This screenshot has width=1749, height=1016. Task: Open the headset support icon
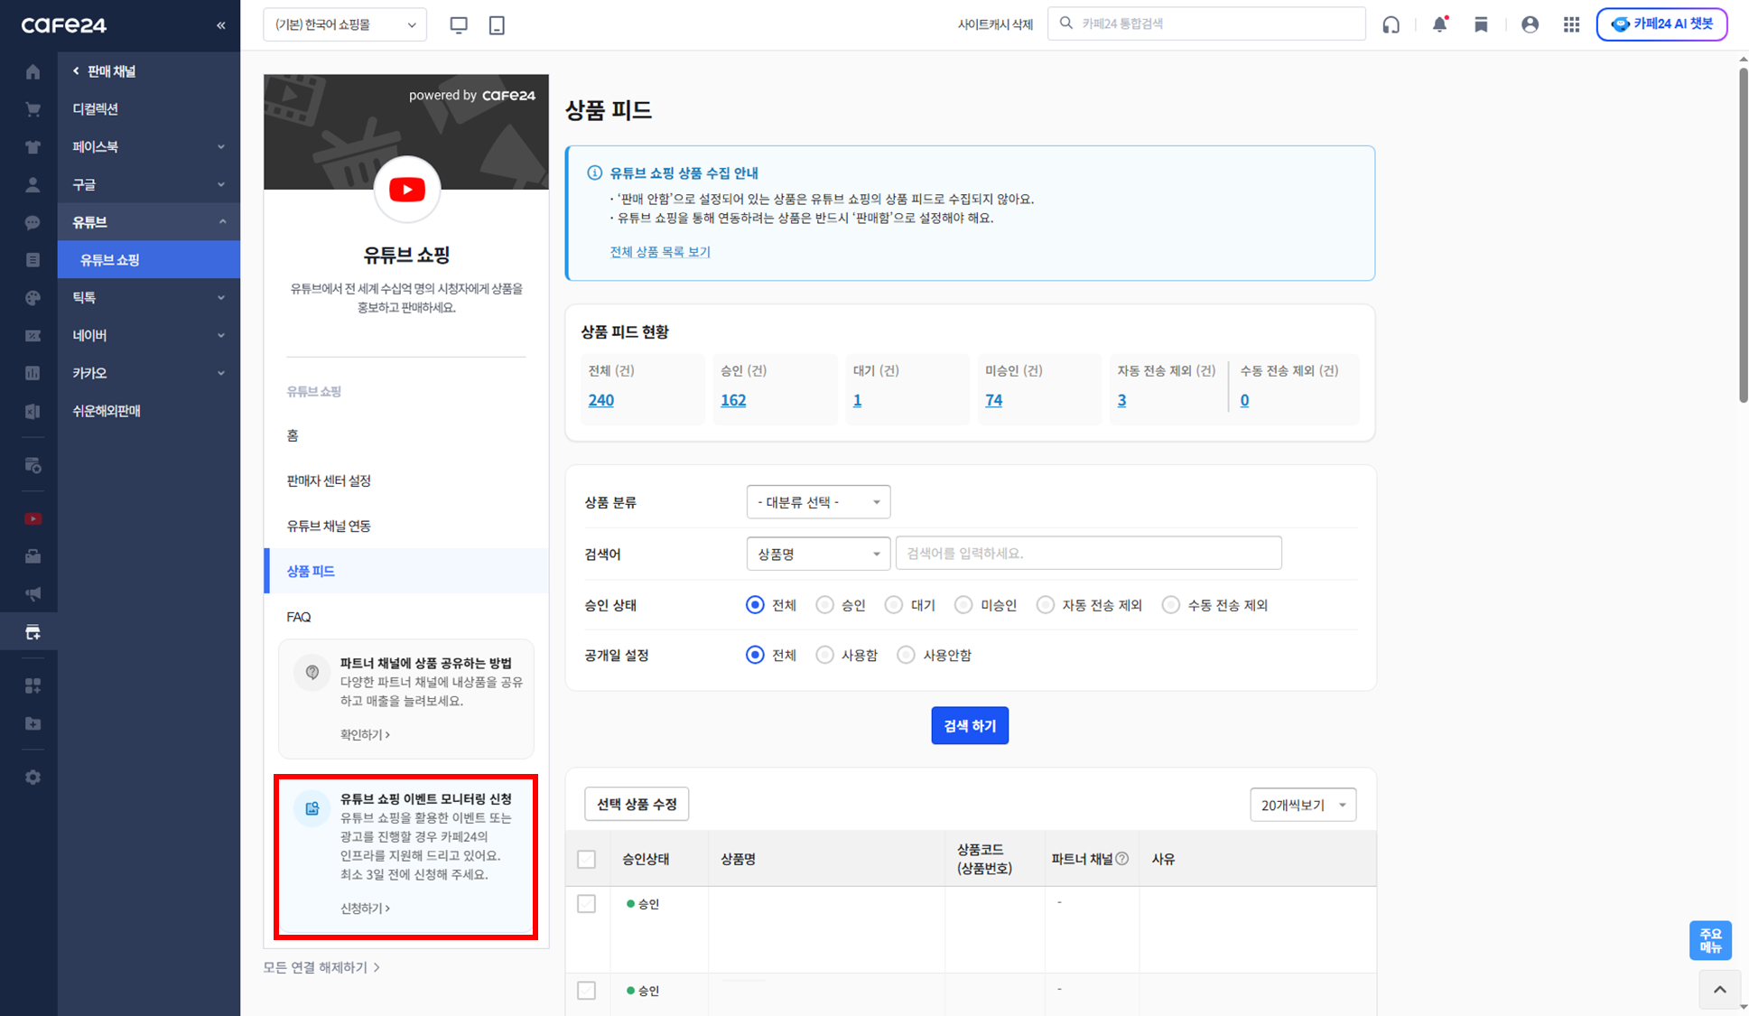pyautogui.click(x=1391, y=24)
